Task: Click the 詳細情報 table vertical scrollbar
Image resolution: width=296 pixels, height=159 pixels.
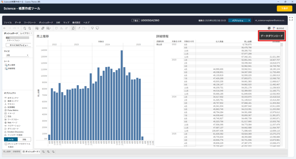Action: 282,95
